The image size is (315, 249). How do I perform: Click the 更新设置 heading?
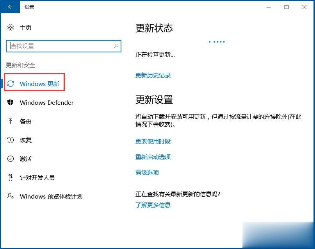154,100
